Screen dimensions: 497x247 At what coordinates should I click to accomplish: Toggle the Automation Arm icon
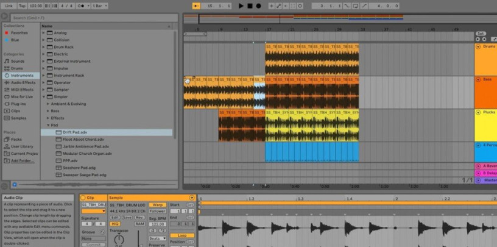coord(278,5)
